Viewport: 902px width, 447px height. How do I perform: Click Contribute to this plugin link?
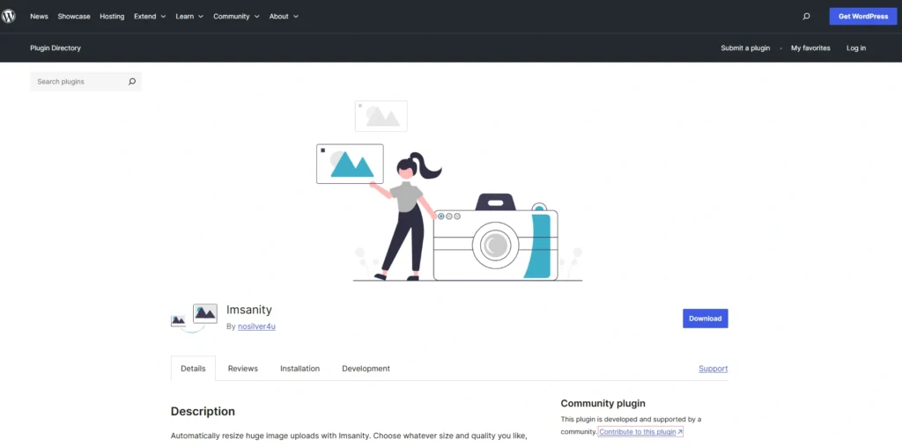(641, 431)
